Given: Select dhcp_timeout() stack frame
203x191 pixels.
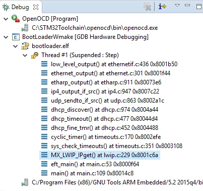Looking at the screenshot, I should tap(104, 119).
